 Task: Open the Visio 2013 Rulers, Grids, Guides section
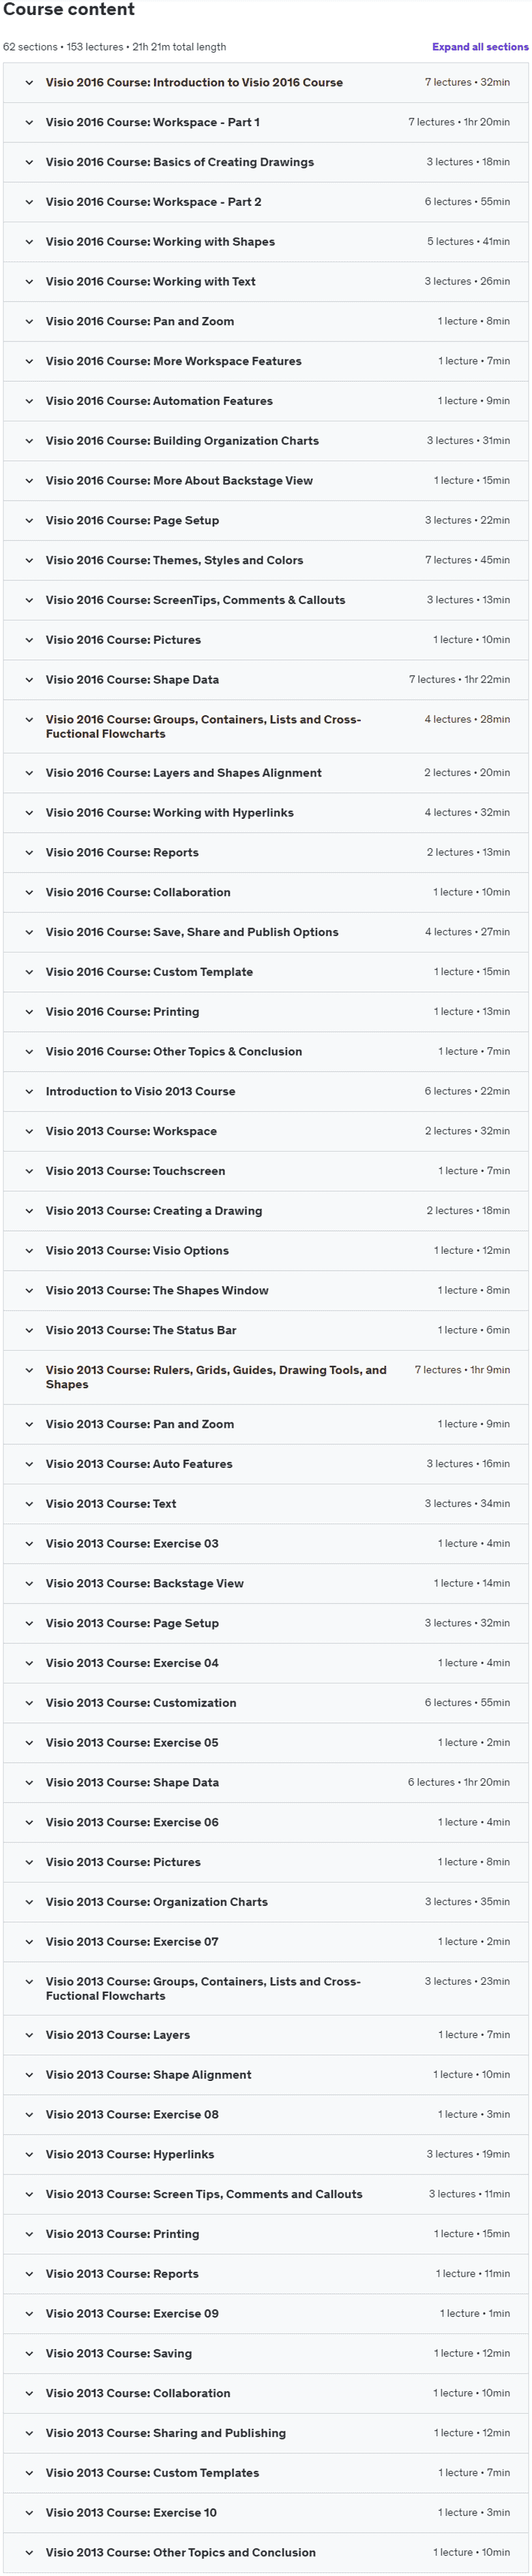[266, 1378]
